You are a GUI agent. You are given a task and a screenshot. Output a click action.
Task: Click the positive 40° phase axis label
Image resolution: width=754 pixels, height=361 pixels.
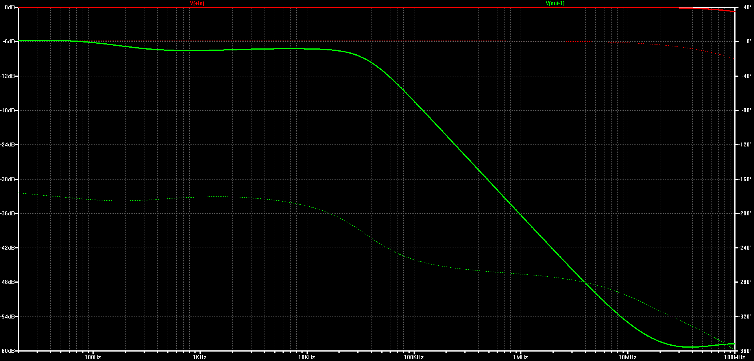tap(747, 7)
